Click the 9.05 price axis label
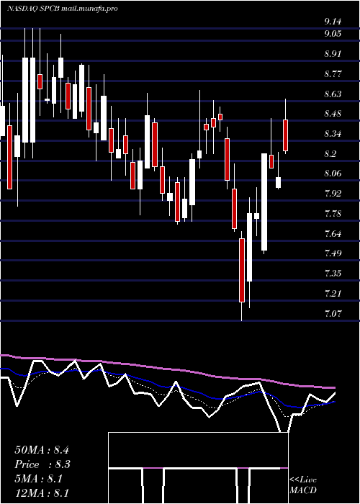This screenshot has height=504, width=360. click(333, 34)
